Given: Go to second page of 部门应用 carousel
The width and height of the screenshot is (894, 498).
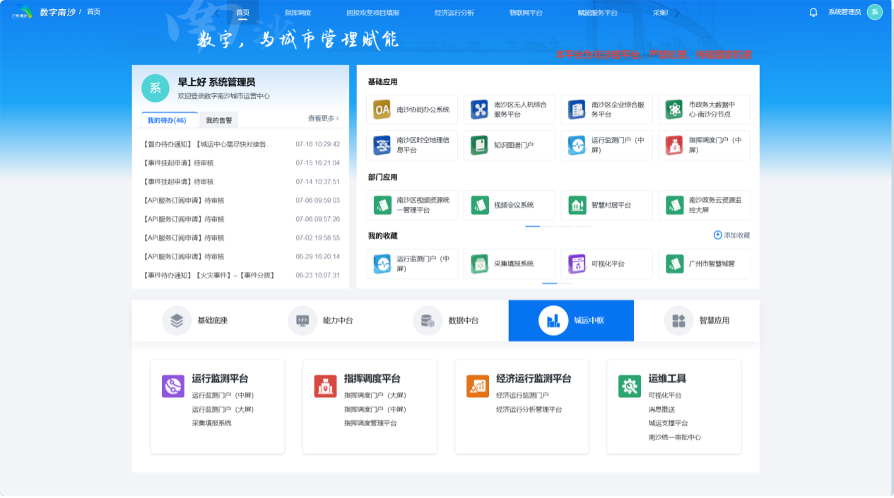Looking at the screenshot, I should [x=550, y=226].
